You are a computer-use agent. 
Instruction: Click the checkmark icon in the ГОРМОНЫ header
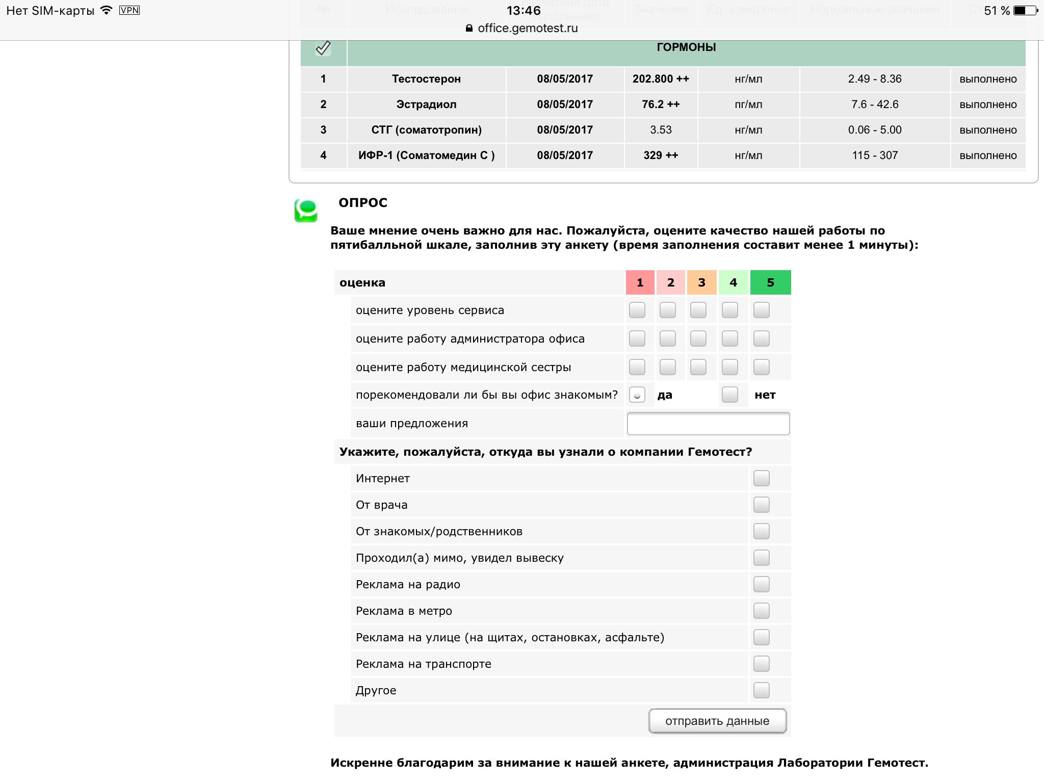[322, 48]
